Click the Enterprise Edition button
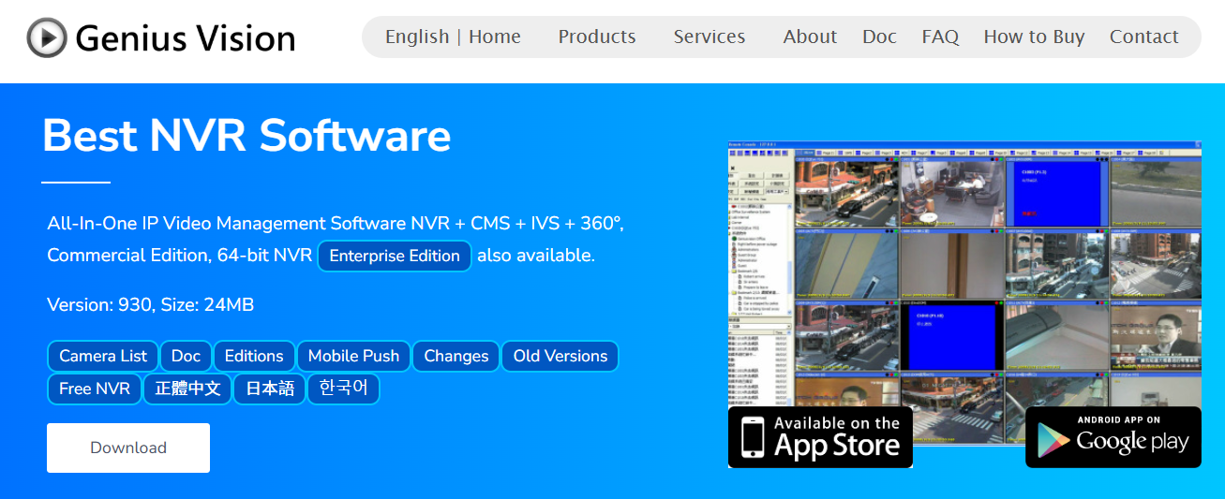 coord(395,256)
